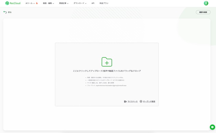Click the 一括処理 bullet line
Image resolution: width=216 pixels, height=133 pixels.
(106, 80)
